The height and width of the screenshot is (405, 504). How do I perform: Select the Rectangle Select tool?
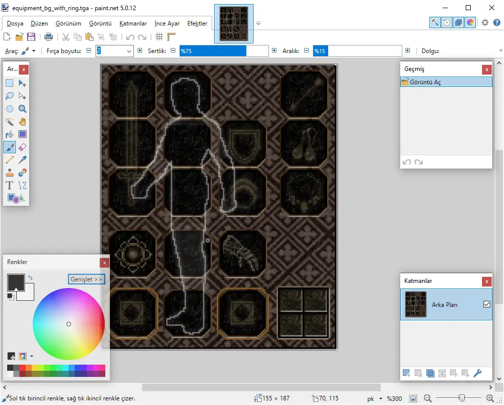coord(10,83)
